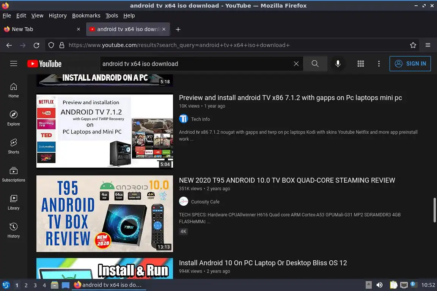Open the volume control in tray
The width and height of the screenshot is (437, 291).
tap(379, 285)
